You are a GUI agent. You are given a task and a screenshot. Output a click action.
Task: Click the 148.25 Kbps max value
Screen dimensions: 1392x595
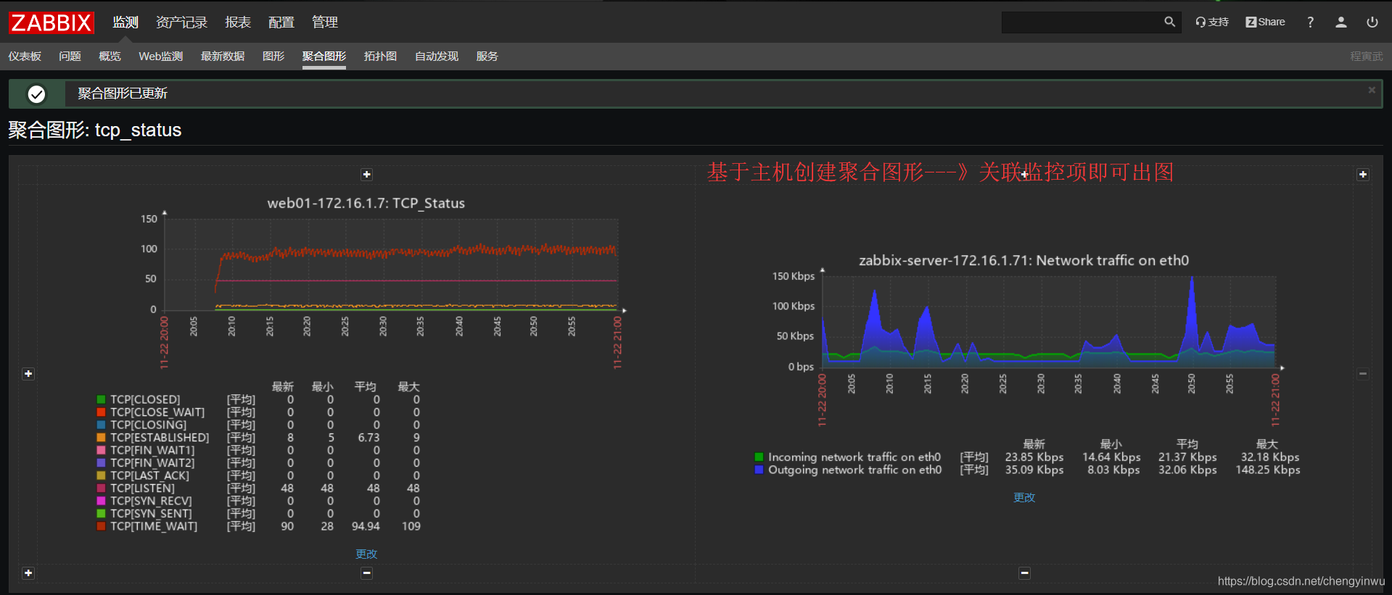[x=1268, y=470]
